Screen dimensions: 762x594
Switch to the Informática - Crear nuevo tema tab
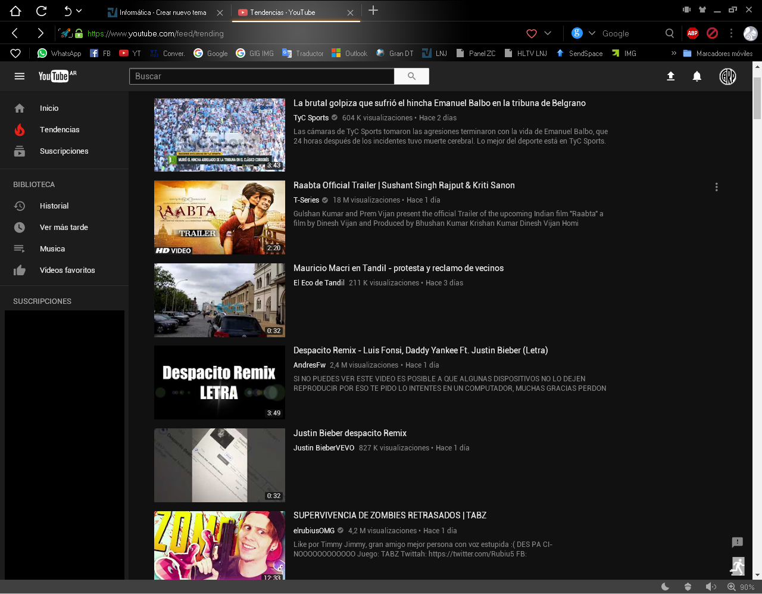[x=163, y=13]
